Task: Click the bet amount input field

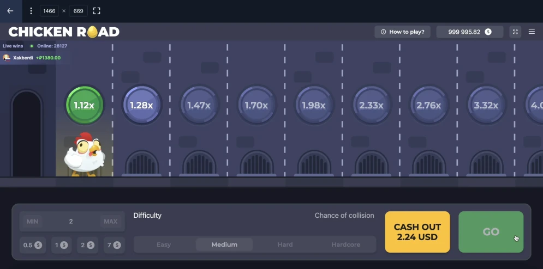Action: tap(71, 222)
